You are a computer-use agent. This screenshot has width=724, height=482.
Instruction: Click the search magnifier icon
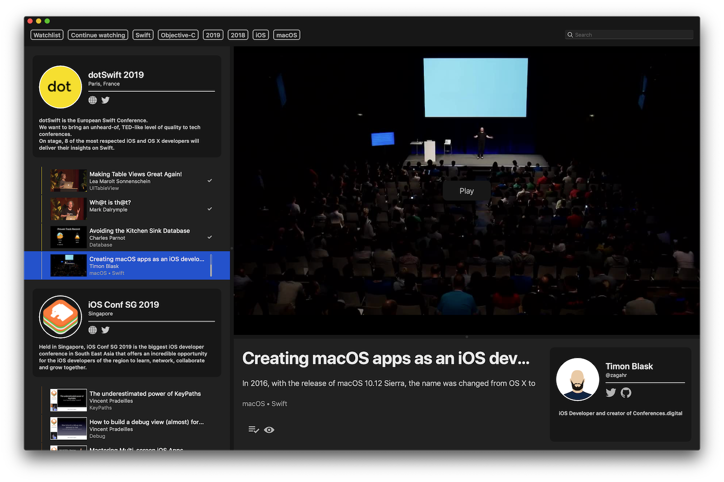coord(570,35)
